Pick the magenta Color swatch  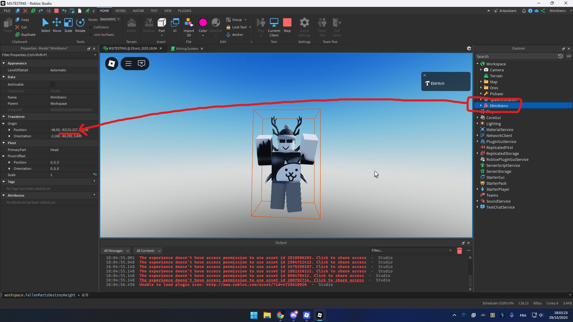tap(203, 22)
